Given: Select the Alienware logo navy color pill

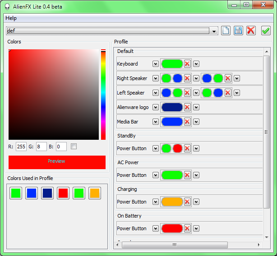Looking at the screenshot, I should click(x=172, y=107).
